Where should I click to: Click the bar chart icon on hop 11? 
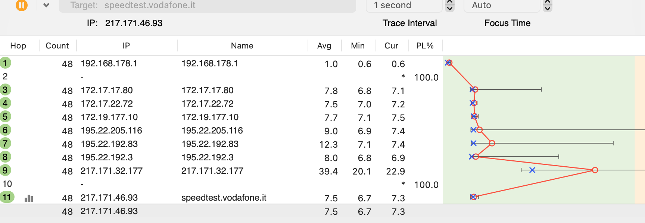tap(29, 198)
